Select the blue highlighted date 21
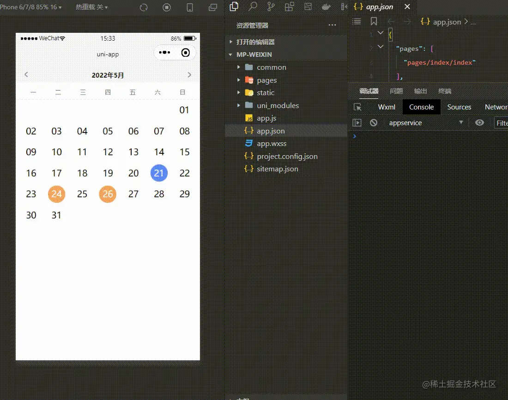 coord(159,173)
